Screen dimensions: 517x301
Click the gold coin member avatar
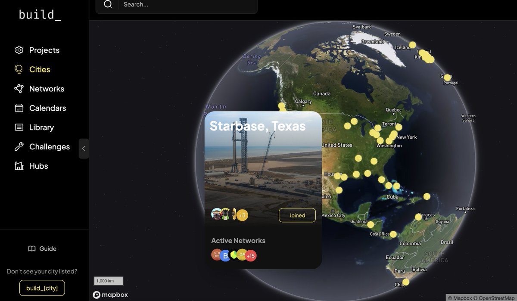pos(234,214)
